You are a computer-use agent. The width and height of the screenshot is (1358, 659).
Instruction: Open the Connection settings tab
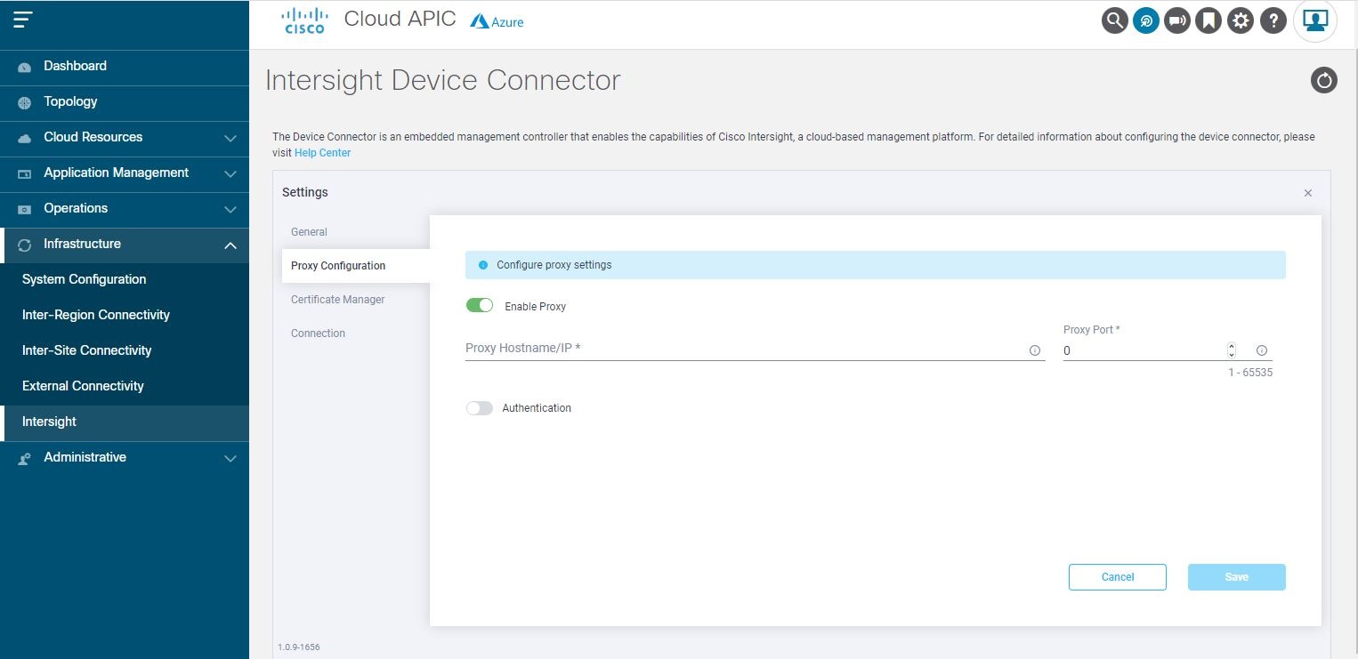click(x=318, y=334)
